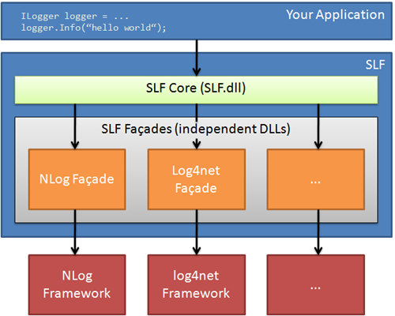Click arrow from Log4net Façade to log4net Framework
Screen dimensions: 395x316
pos(197,232)
